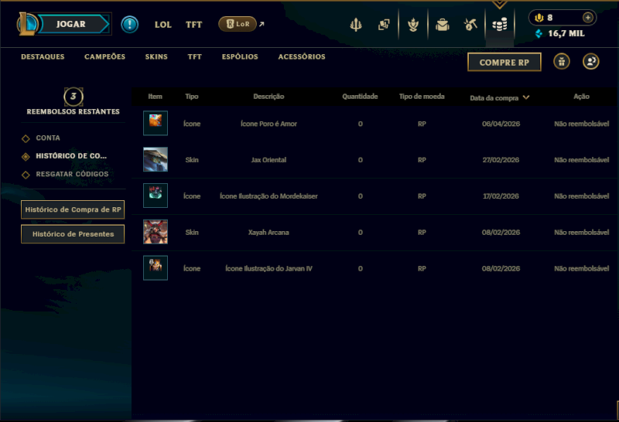Screen dimensions: 619x422
Task: Open the Loot backpack icon
Action: tap(442, 25)
